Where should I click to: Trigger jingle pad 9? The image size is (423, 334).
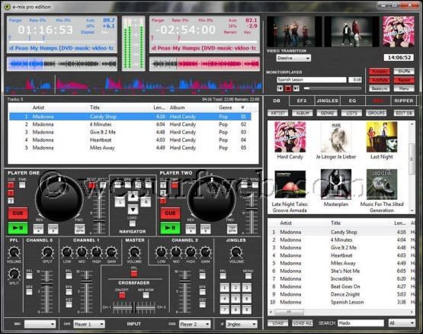coord(247,310)
